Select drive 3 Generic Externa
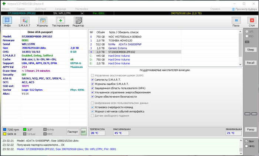Viewport: 259px width, 156px height. (x=135, y=48)
